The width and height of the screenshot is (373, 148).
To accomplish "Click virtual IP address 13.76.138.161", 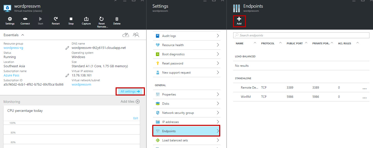I will click(82, 75).
